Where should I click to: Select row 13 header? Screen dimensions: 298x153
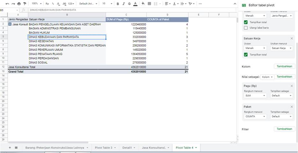point(4,71)
